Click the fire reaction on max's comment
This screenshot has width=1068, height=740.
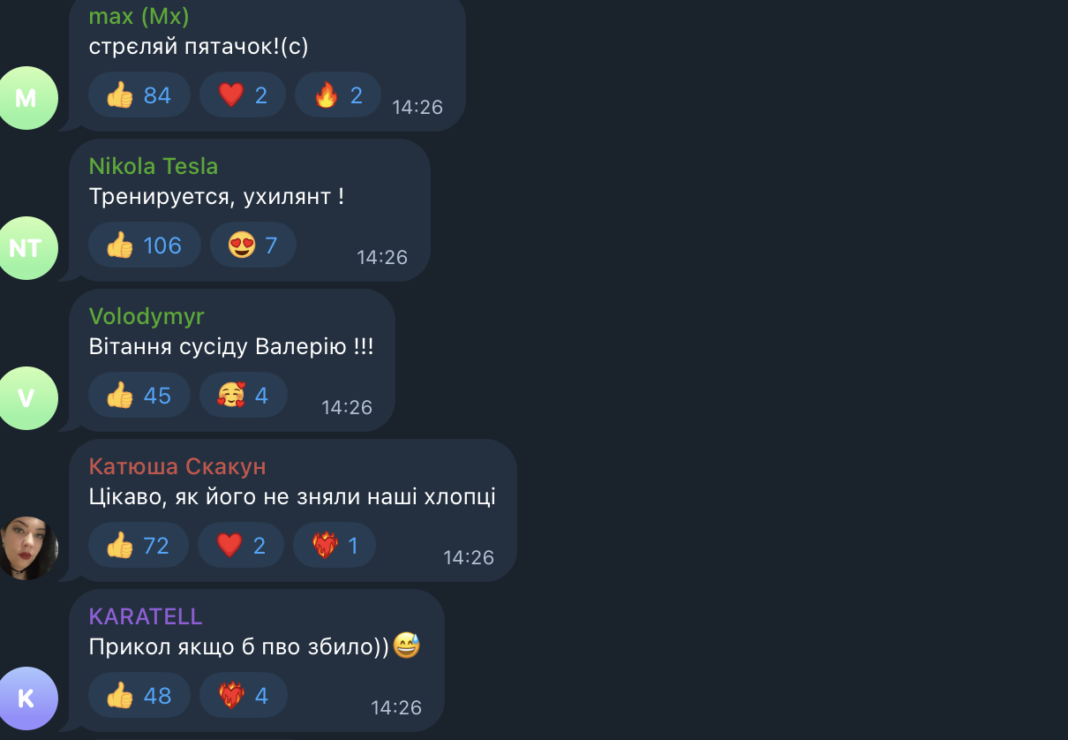pyautogui.click(x=338, y=94)
